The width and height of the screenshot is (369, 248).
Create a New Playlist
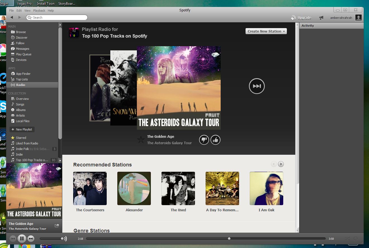click(x=22, y=129)
